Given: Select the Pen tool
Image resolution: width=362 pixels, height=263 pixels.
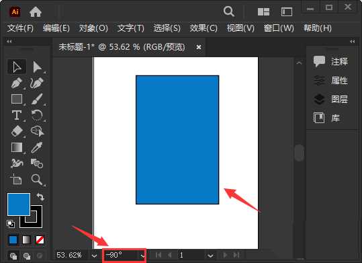Looking at the screenshot, I should (x=17, y=83).
